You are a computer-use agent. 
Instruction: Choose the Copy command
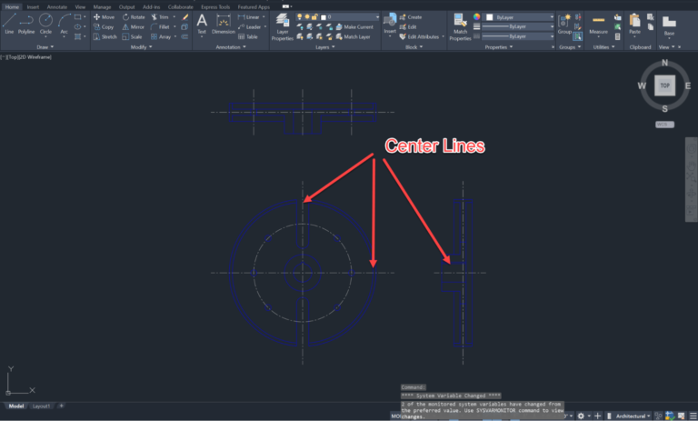coord(104,26)
